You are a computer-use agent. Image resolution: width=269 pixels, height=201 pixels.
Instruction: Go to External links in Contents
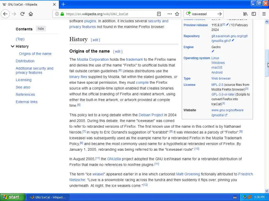click(x=27, y=102)
